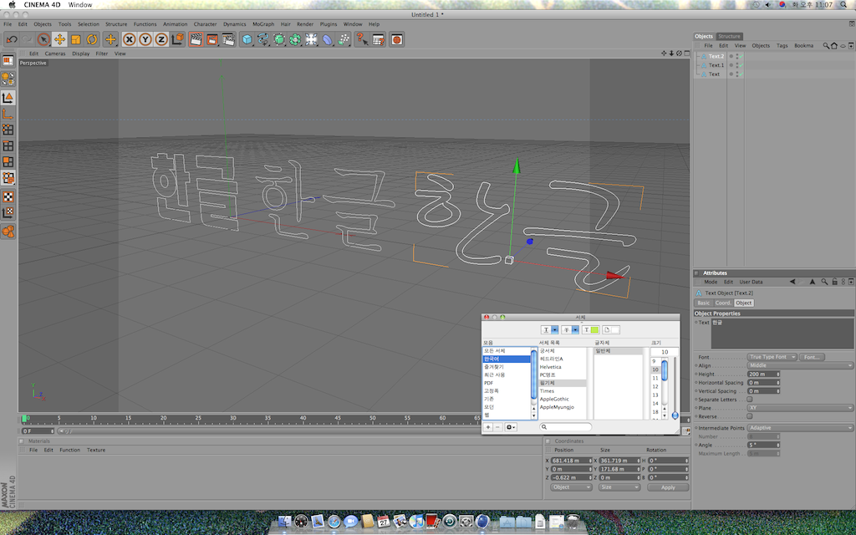This screenshot has width=856, height=535.
Task: Toggle the Z-axis lock icon
Action: [160, 39]
